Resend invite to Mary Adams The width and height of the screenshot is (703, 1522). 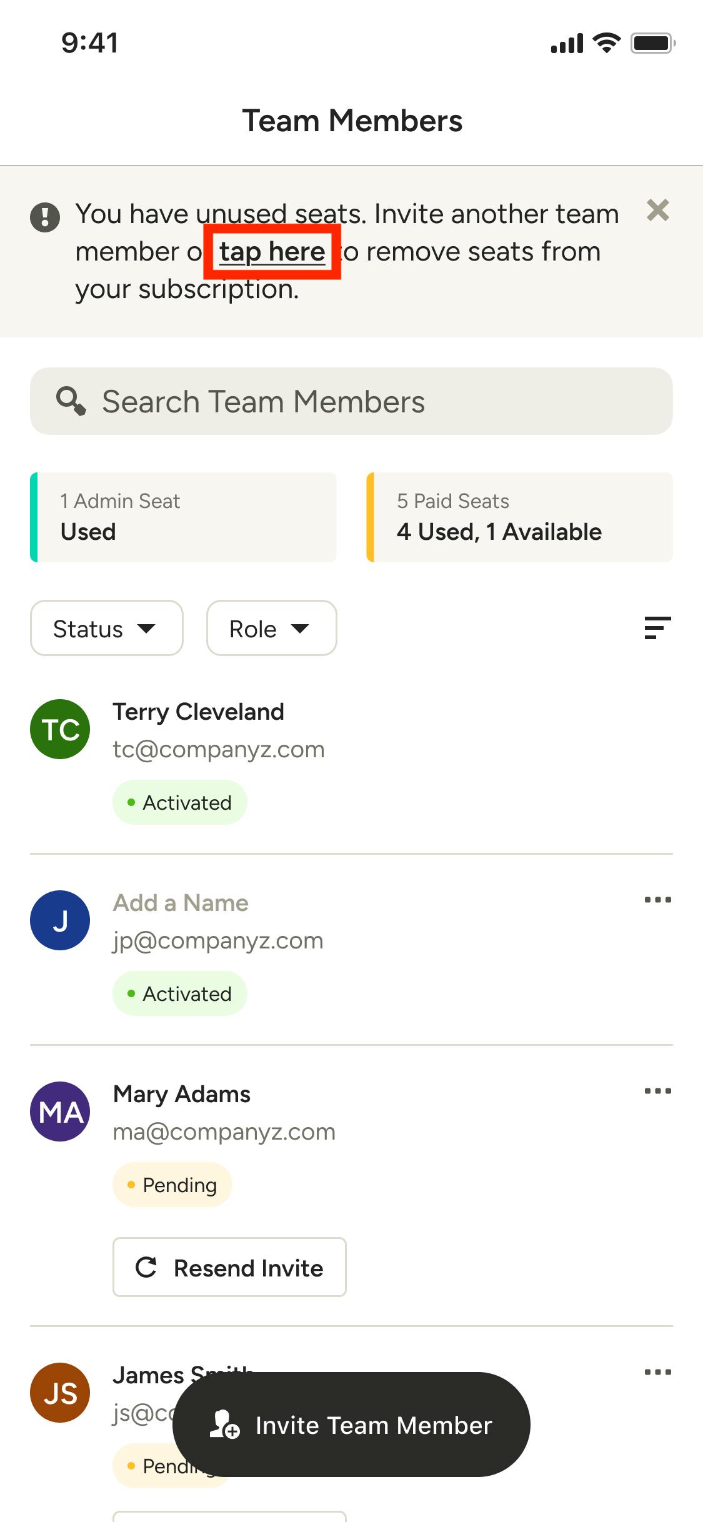(x=229, y=1268)
